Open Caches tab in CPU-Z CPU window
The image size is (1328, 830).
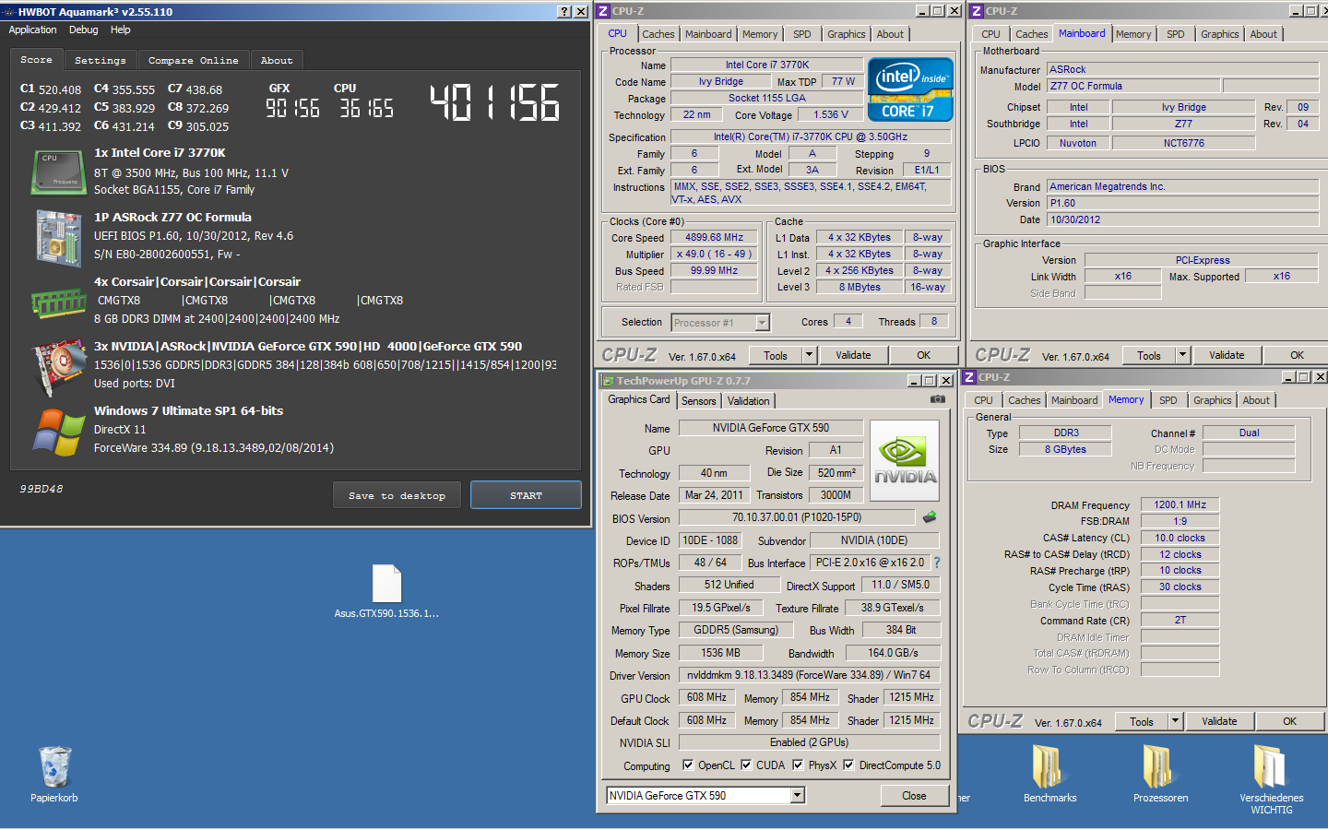click(658, 34)
